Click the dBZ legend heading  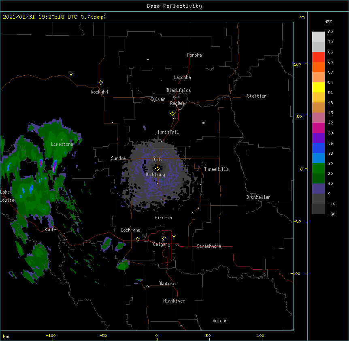[328, 22]
